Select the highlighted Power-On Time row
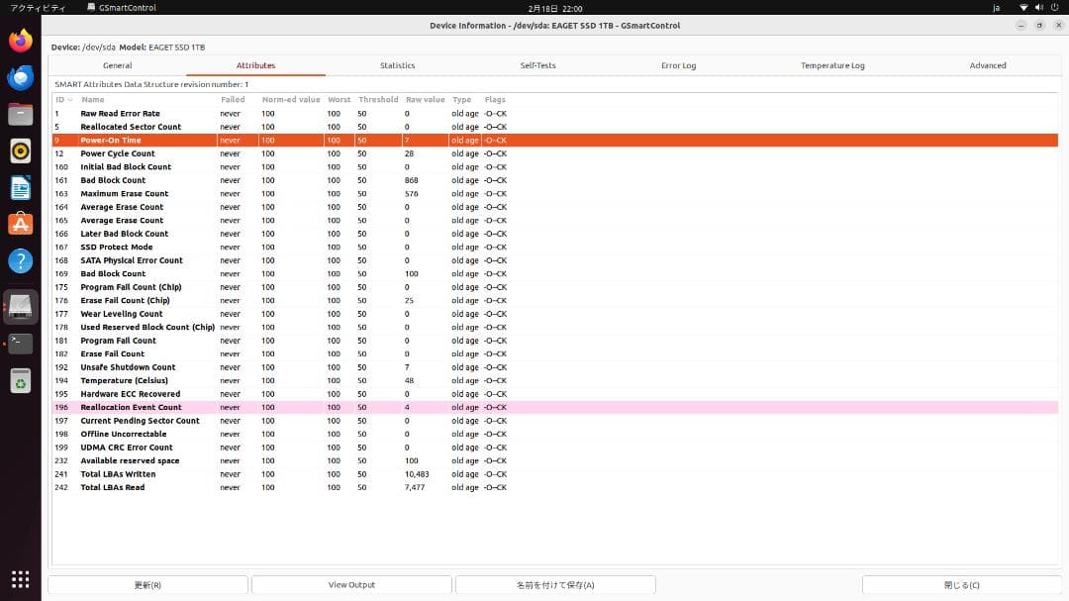1069x601 pixels. [555, 140]
